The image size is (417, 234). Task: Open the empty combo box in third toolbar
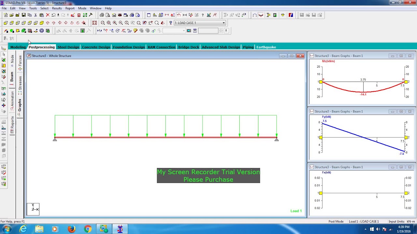point(174,31)
